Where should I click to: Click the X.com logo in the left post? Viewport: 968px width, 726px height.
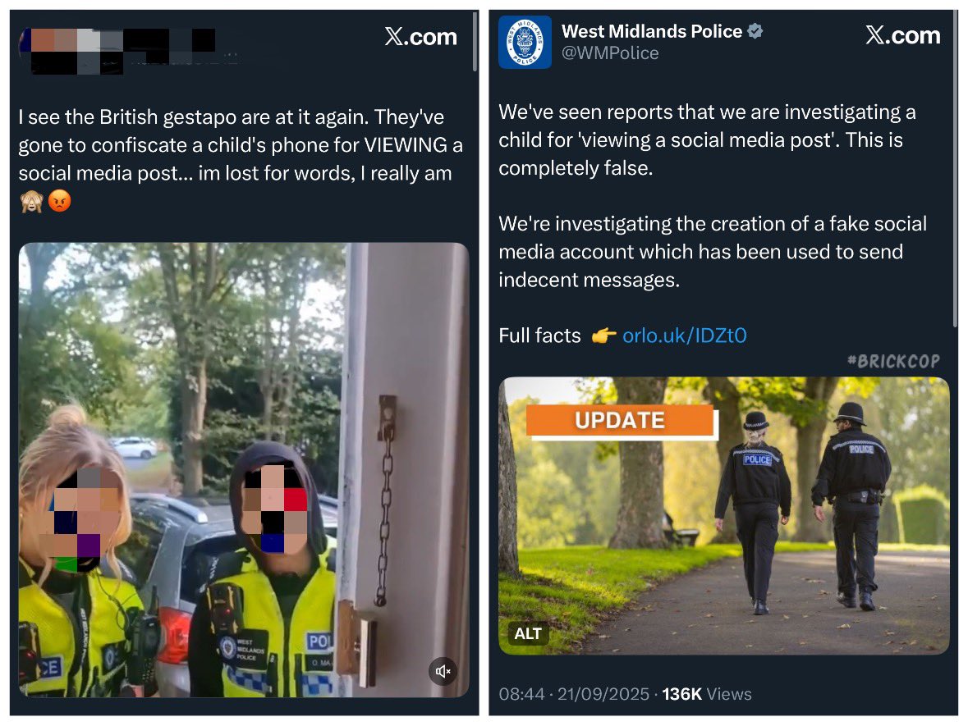421,37
